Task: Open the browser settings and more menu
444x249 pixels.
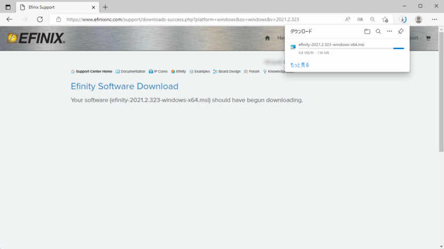Action: 434,19
